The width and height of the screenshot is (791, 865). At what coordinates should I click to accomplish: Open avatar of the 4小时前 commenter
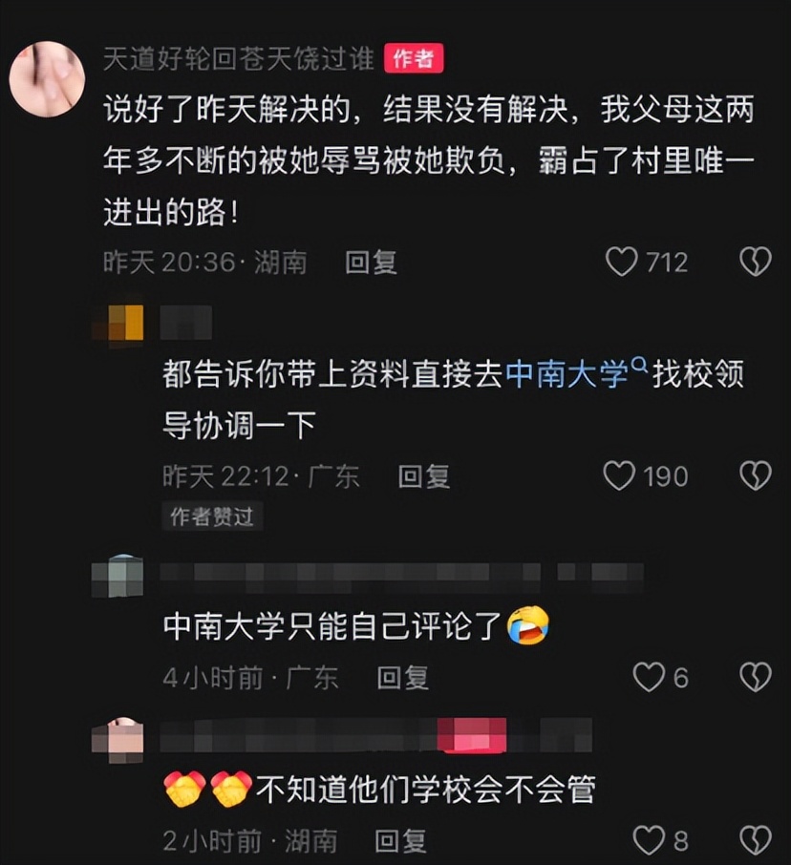coord(118,577)
